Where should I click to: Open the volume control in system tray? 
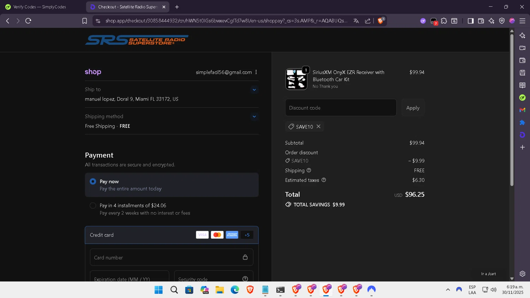point(494,290)
